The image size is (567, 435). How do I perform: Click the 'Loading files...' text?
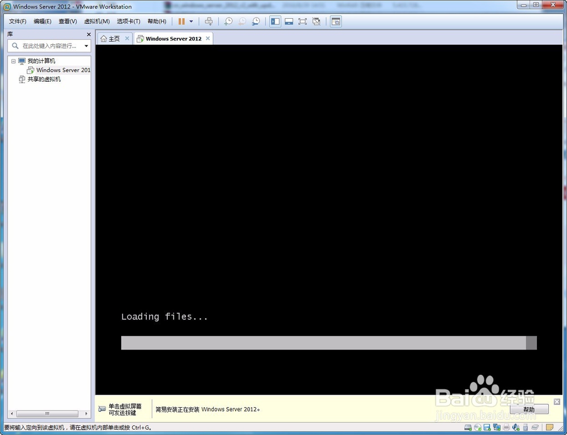click(164, 317)
